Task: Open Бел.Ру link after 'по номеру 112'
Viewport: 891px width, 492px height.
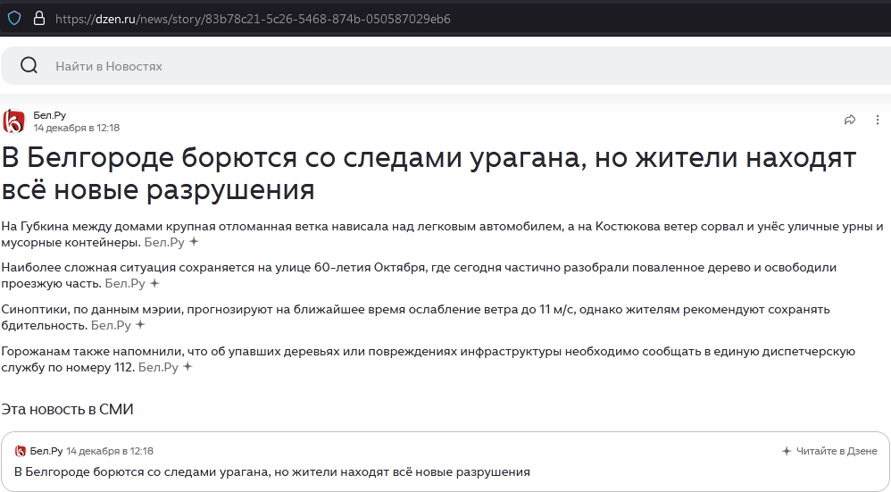Action: click(158, 368)
